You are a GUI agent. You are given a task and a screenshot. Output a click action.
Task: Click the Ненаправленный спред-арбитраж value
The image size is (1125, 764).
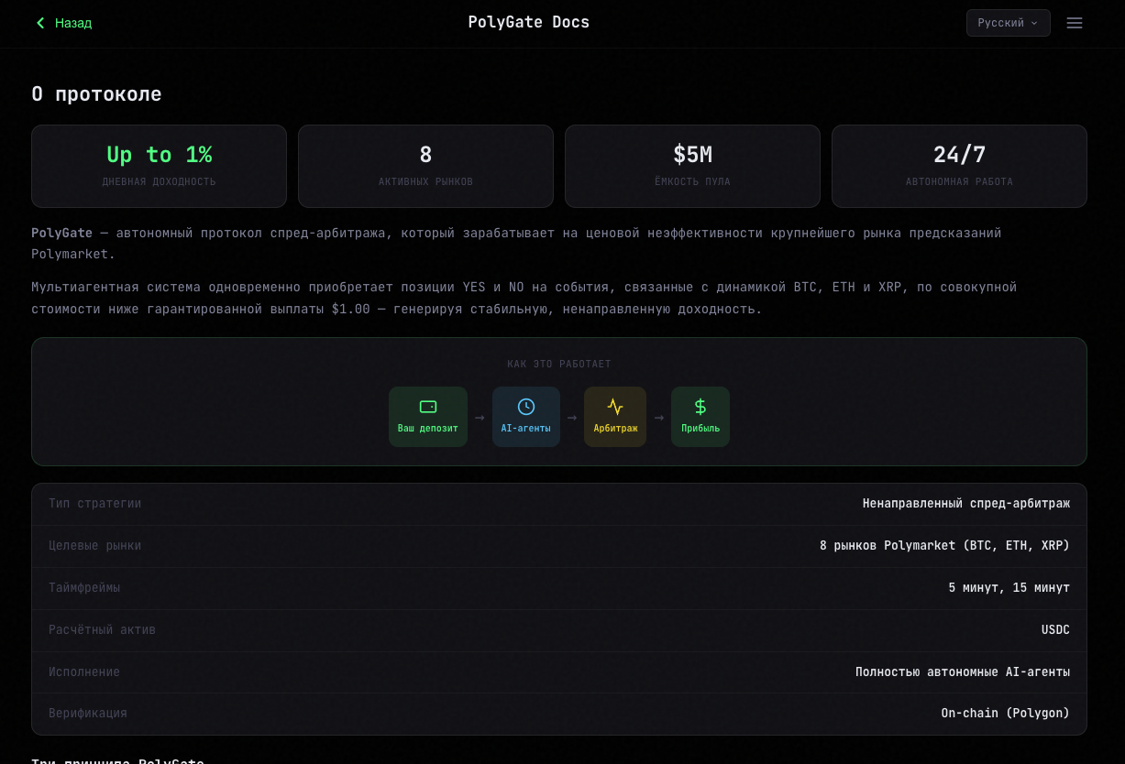[966, 504]
